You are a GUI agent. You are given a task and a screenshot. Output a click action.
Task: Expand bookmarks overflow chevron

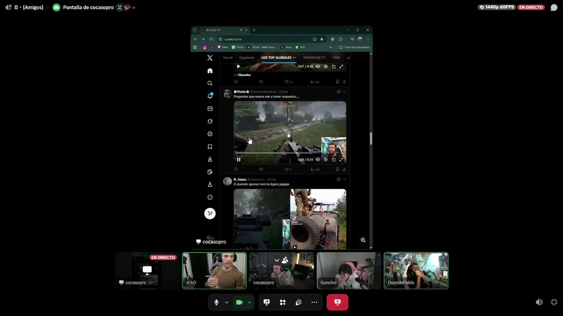[x=331, y=47]
